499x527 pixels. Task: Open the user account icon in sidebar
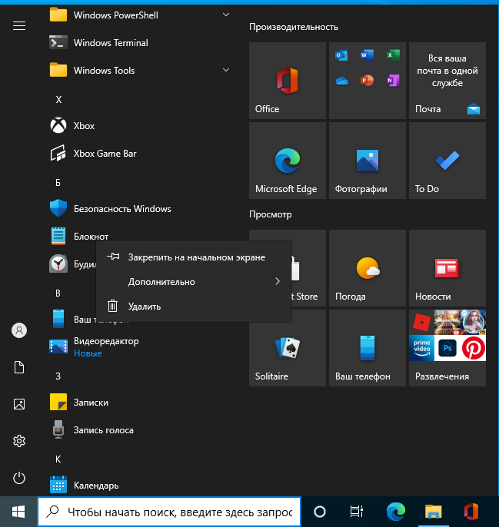(19, 330)
